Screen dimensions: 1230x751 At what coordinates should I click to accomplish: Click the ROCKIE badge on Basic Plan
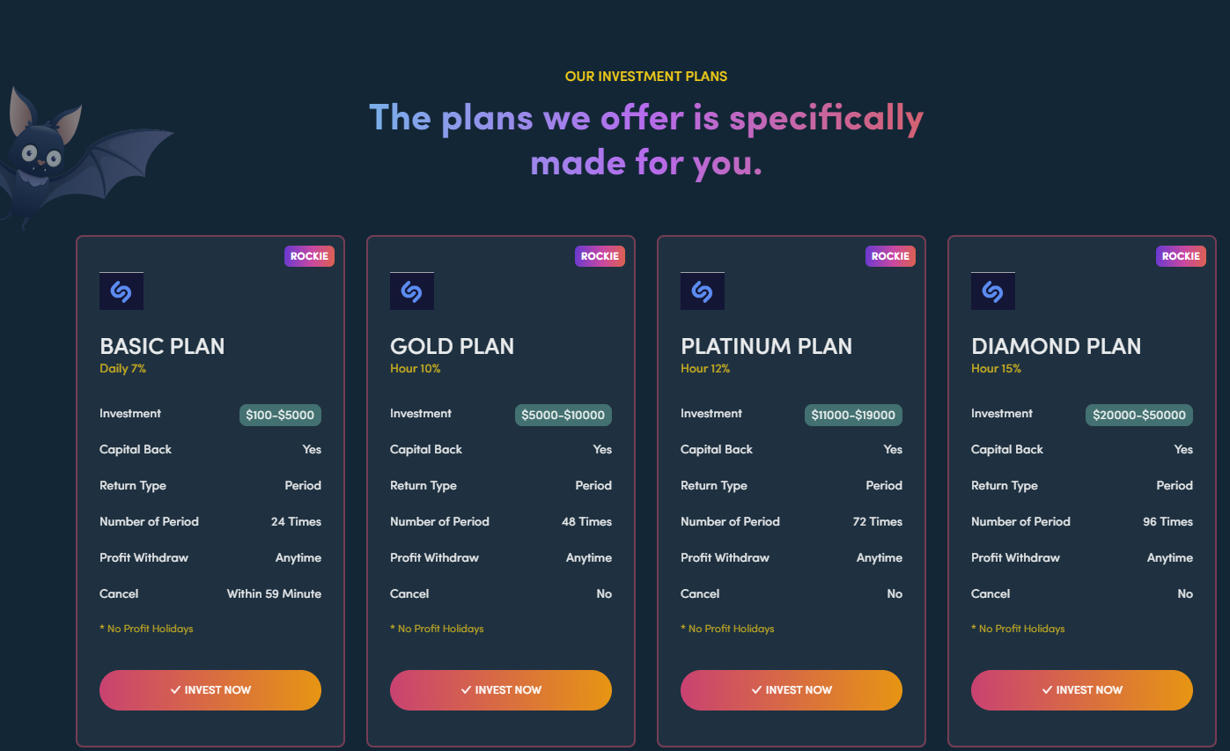tap(309, 255)
